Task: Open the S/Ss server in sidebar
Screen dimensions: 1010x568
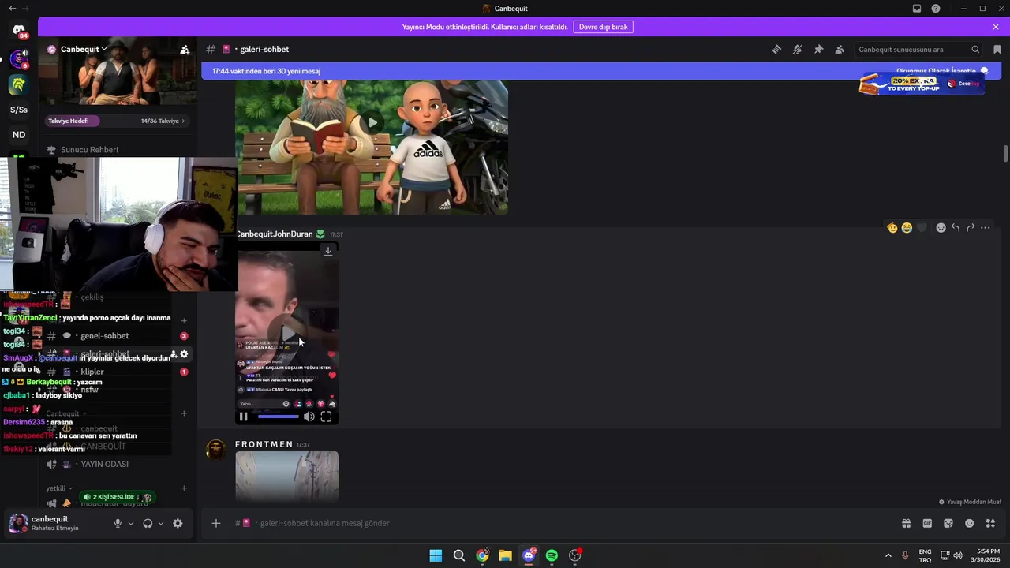Action: 19,110
